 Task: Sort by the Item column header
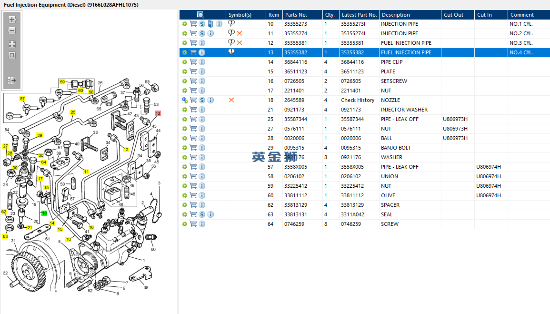(274, 15)
